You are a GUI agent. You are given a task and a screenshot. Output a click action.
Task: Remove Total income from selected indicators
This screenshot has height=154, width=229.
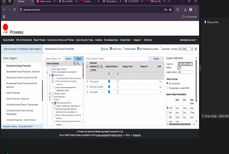tap(87, 81)
